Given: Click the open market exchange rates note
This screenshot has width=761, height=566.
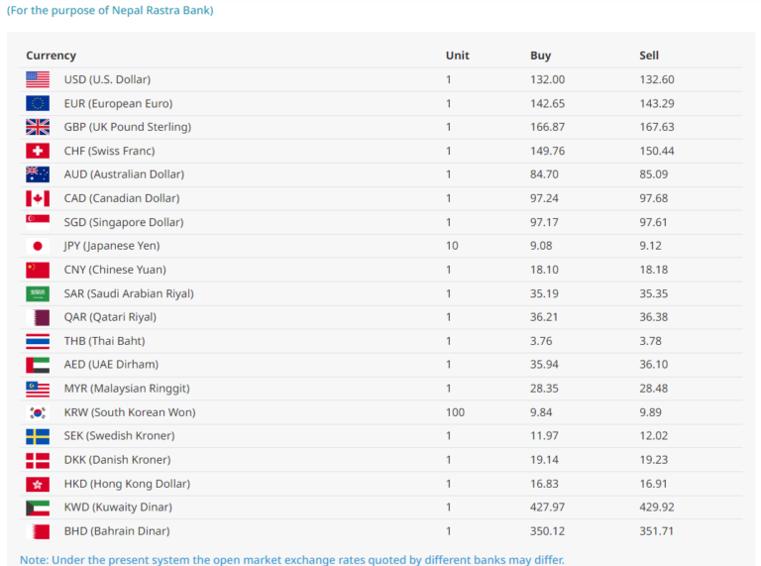Looking at the screenshot, I should [x=292, y=560].
